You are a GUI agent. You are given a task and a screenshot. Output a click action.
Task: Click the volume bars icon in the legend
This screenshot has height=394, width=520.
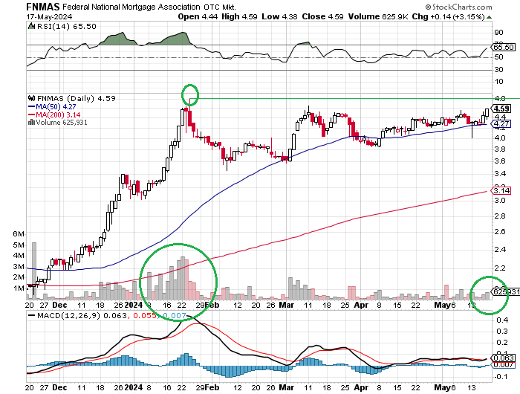[x=32, y=123]
